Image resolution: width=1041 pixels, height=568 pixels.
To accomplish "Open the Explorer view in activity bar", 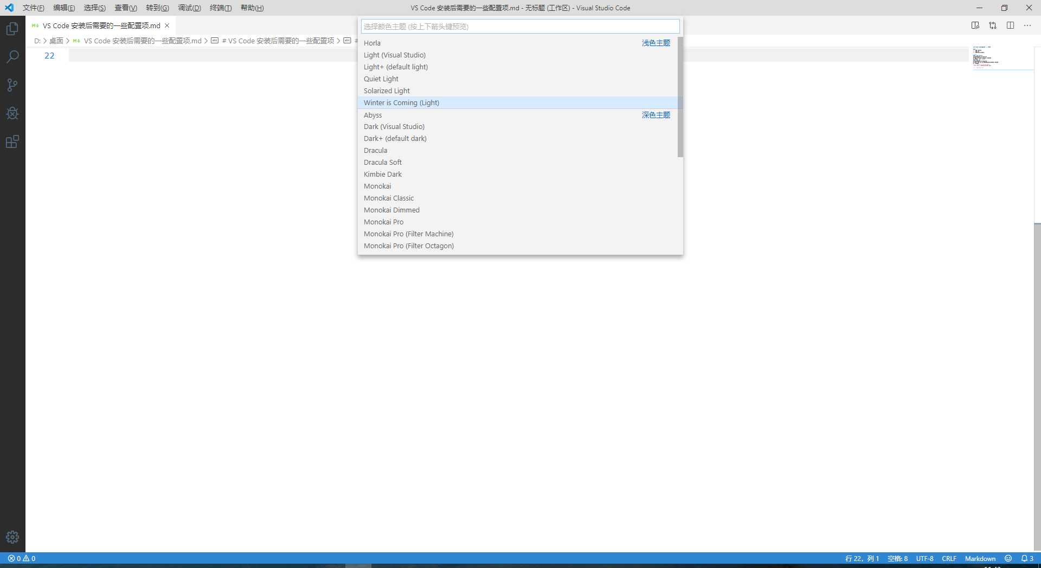I will (x=12, y=28).
